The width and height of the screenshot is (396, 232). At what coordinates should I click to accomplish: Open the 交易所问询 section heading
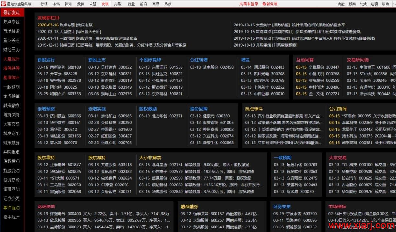[358, 60]
